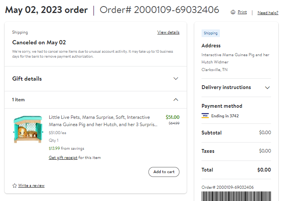Open the guinea pig hutch product thumbnail
Image resolution: width=284 pixels, height=201 pixels.
pos(28,130)
